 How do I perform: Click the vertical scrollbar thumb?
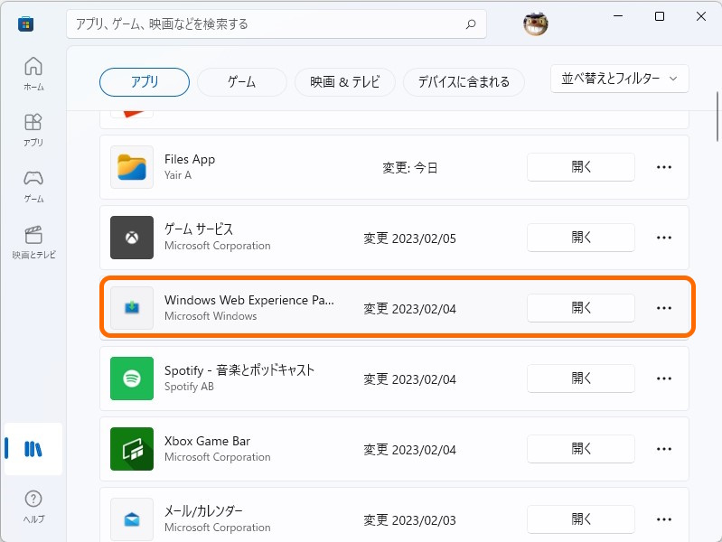717,117
